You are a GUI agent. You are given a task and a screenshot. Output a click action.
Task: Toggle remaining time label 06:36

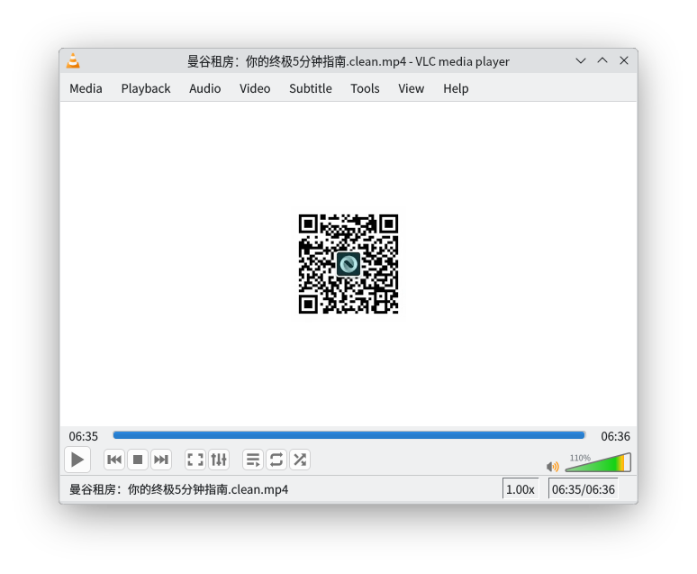(615, 436)
